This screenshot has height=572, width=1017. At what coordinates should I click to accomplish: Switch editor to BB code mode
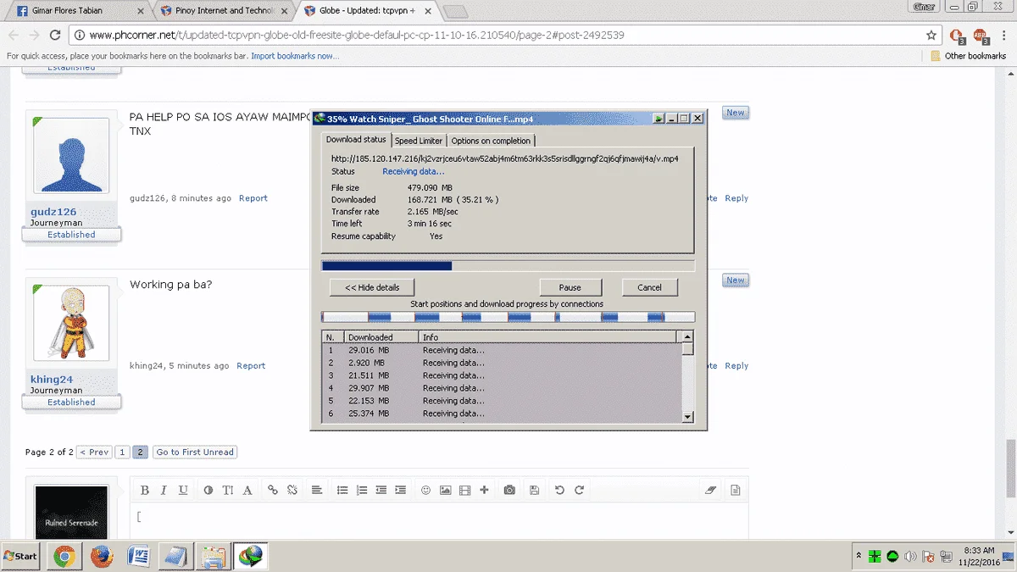pos(735,490)
